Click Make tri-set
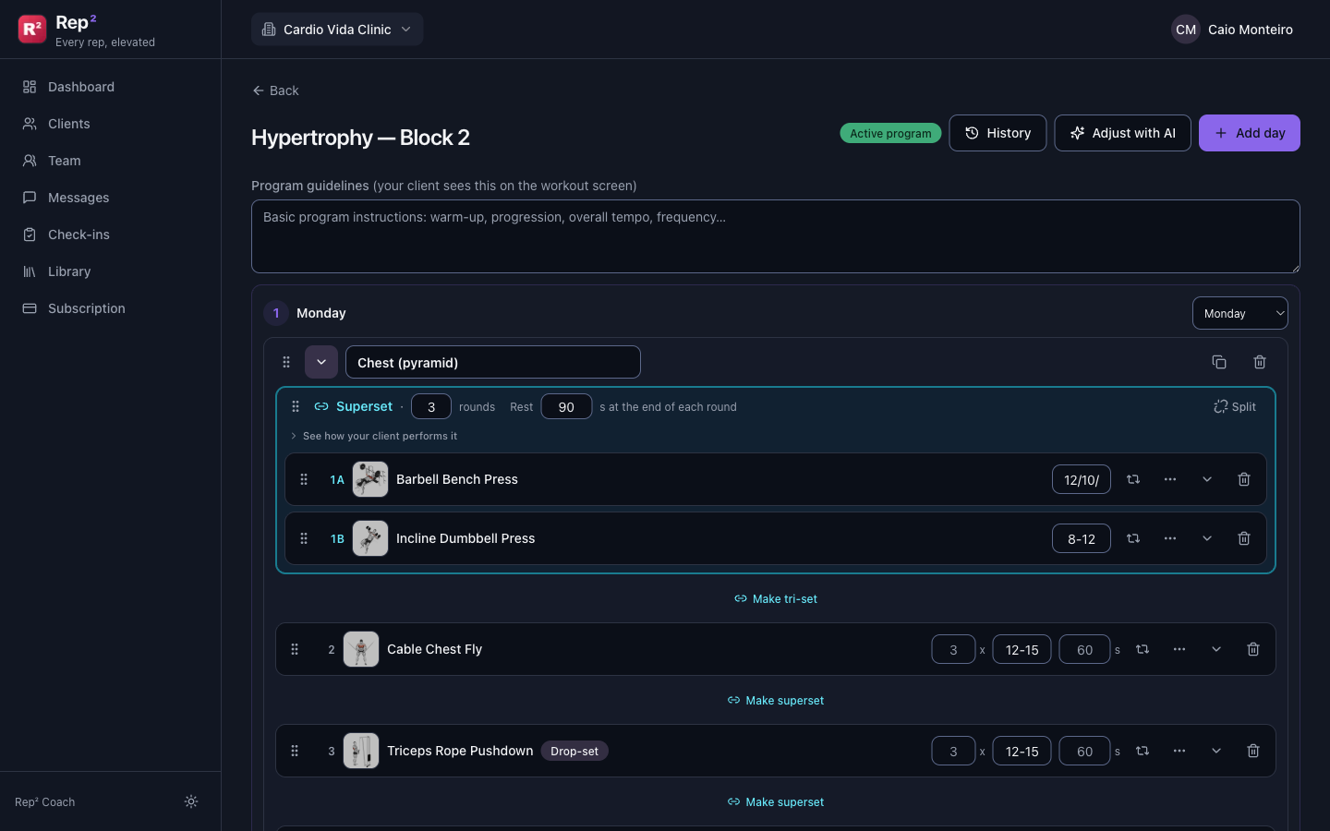The height and width of the screenshot is (831, 1330). (x=776, y=598)
